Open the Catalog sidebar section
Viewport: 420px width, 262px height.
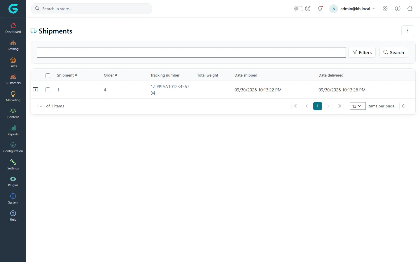[x=13, y=45]
